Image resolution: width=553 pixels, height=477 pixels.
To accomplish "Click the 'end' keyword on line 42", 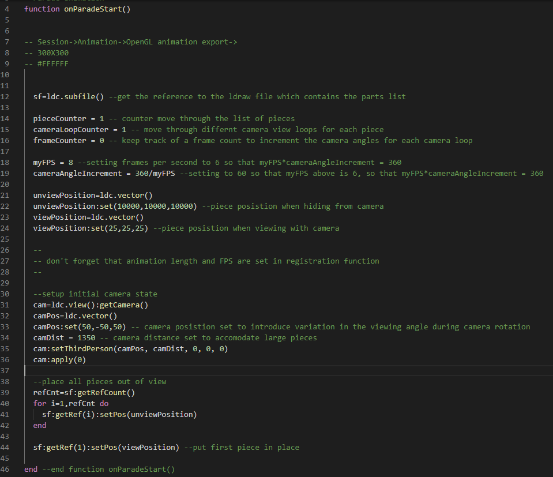I will pyautogui.click(x=39, y=425).
